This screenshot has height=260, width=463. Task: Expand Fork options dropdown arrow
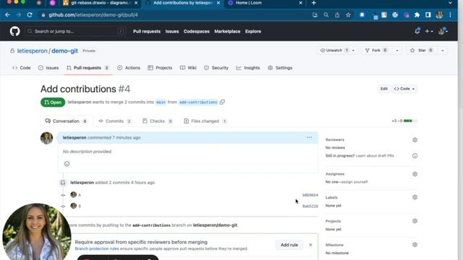tap(397, 51)
